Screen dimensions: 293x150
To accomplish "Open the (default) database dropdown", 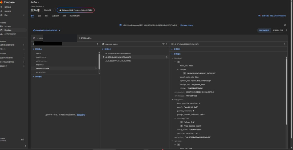I will [x=49, y=10].
